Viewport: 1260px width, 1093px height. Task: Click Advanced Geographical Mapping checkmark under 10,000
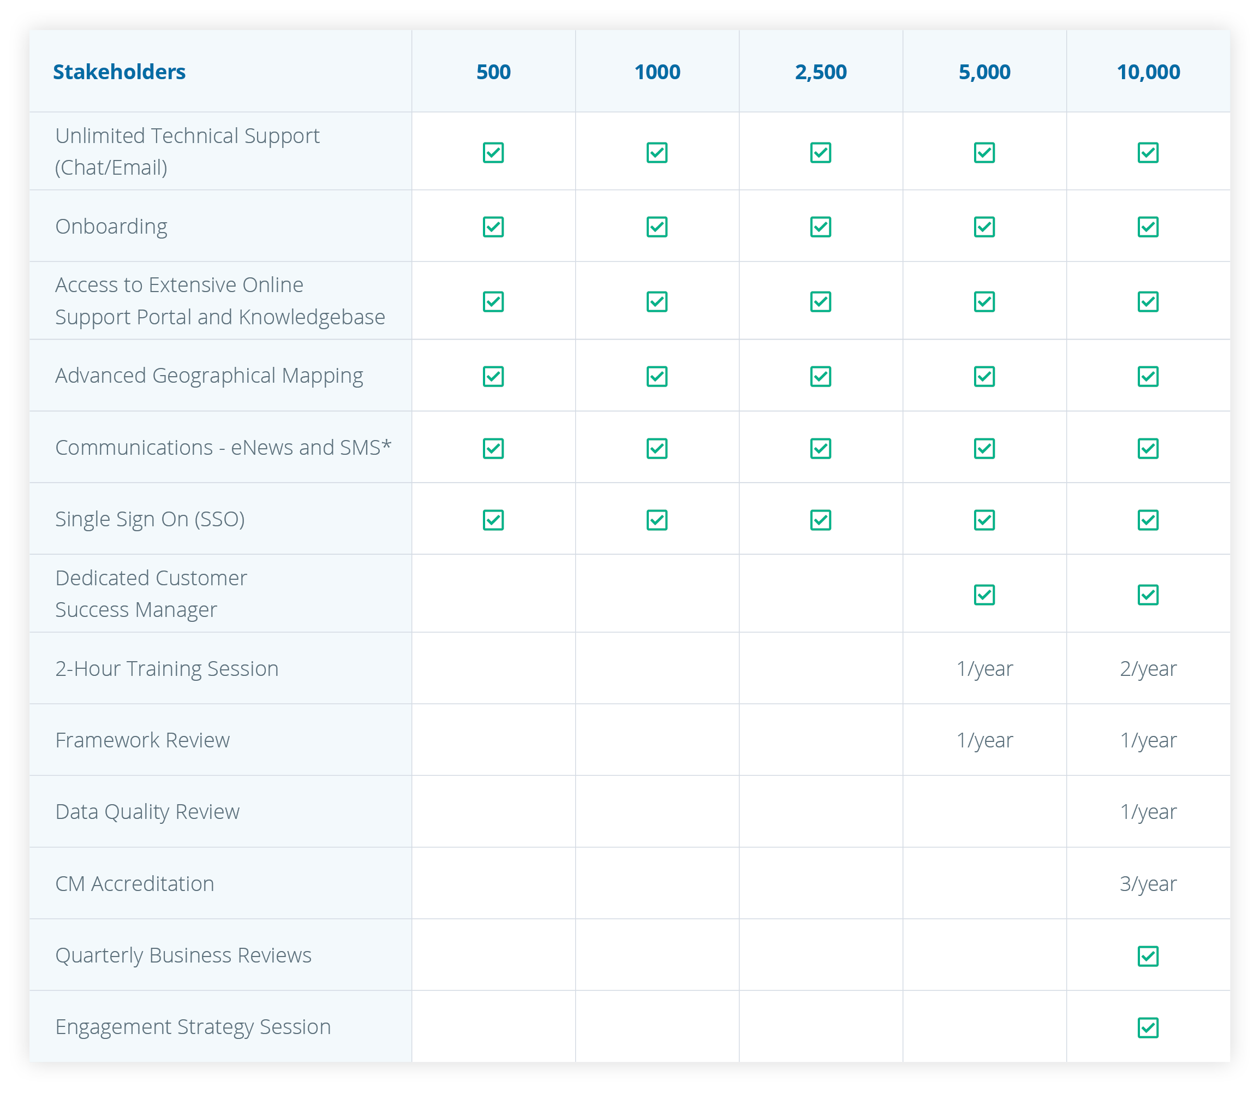pos(1148,376)
